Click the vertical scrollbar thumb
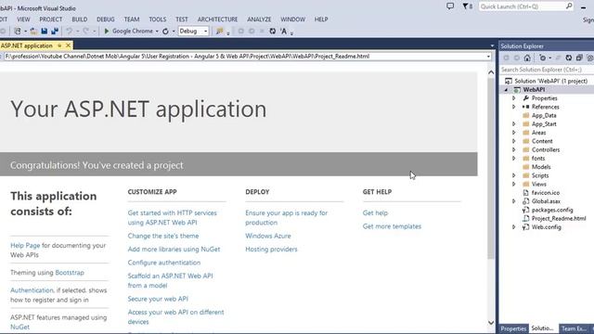The height and width of the screenshot is (334, 594). (x=491, y=168)
